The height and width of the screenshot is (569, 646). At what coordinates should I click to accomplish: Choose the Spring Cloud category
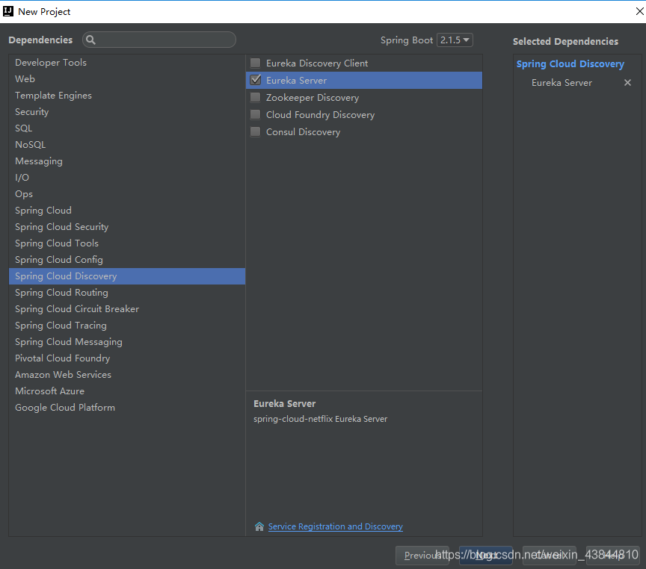pos(127,211)
